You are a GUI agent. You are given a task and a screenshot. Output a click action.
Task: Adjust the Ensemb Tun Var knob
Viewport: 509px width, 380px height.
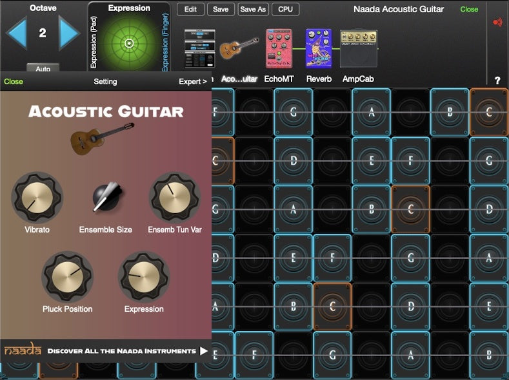pos(175,197)
